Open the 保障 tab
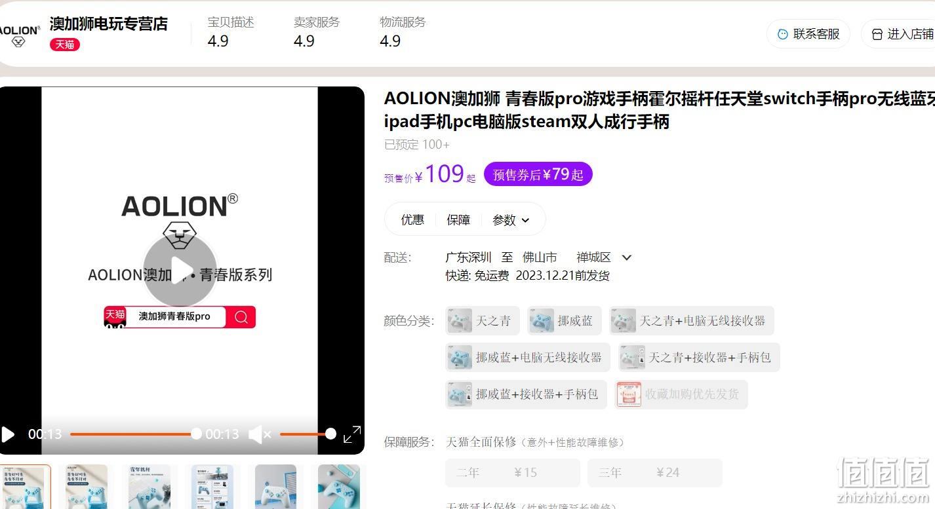The height and width of the screenshot is (509, 935). pos(458,219)
